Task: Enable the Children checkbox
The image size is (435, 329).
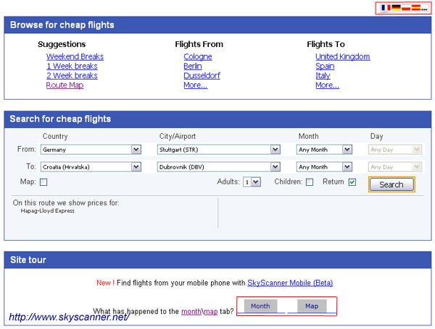Action: [310, 182]
